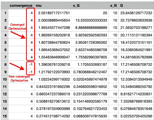Click convergence value -1 in row 8
Viewport: 154px width, 120px height.
coord(31,64)
